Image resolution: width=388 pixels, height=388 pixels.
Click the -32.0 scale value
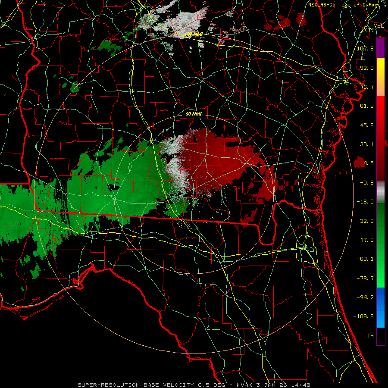click(365, 221)
